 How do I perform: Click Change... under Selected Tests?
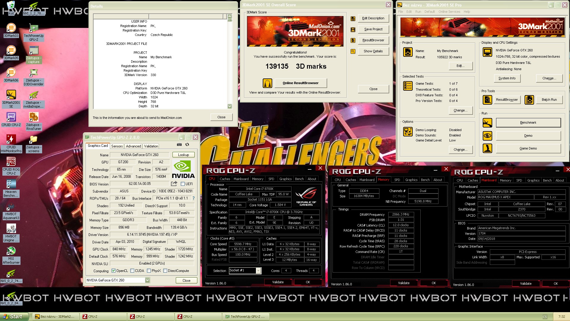[x=460, y=110]
